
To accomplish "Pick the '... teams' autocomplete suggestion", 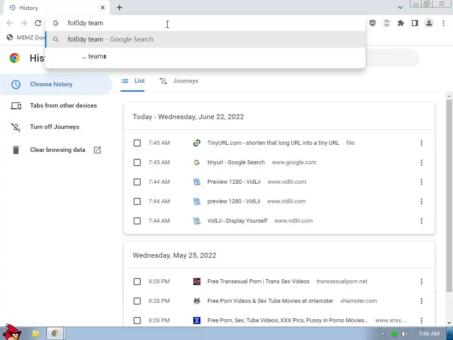I will (205, 56).
